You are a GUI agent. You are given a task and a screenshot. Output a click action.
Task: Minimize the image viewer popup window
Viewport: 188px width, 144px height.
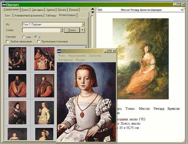(106, 51)
